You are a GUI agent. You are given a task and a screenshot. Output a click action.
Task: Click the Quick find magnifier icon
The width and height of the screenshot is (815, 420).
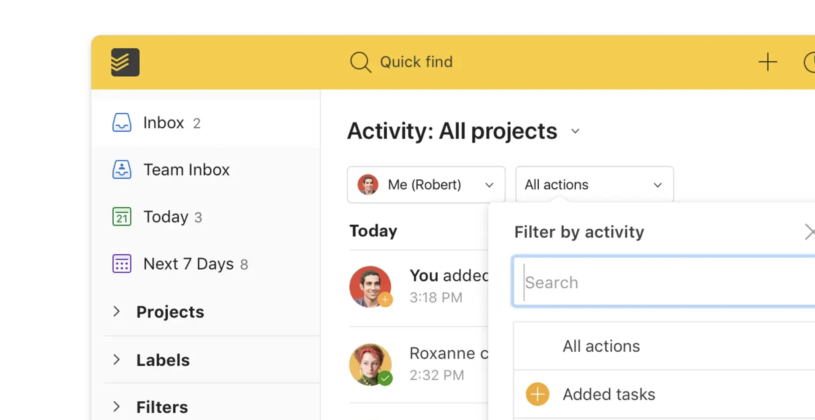point(360,62)
